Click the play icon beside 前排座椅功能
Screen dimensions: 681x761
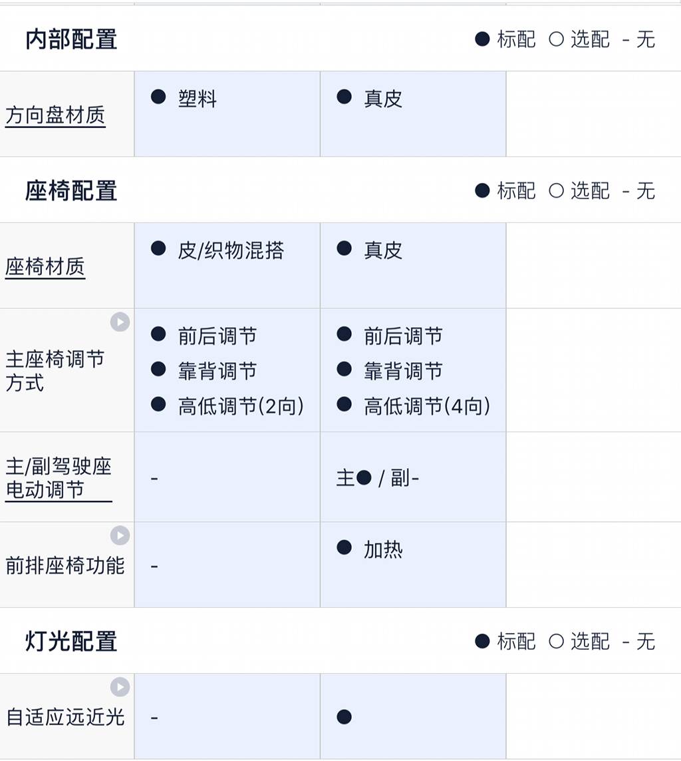tap(120, 535)
